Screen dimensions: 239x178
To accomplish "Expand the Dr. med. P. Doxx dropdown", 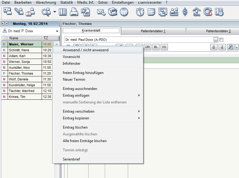I will (x=57, y=31).
